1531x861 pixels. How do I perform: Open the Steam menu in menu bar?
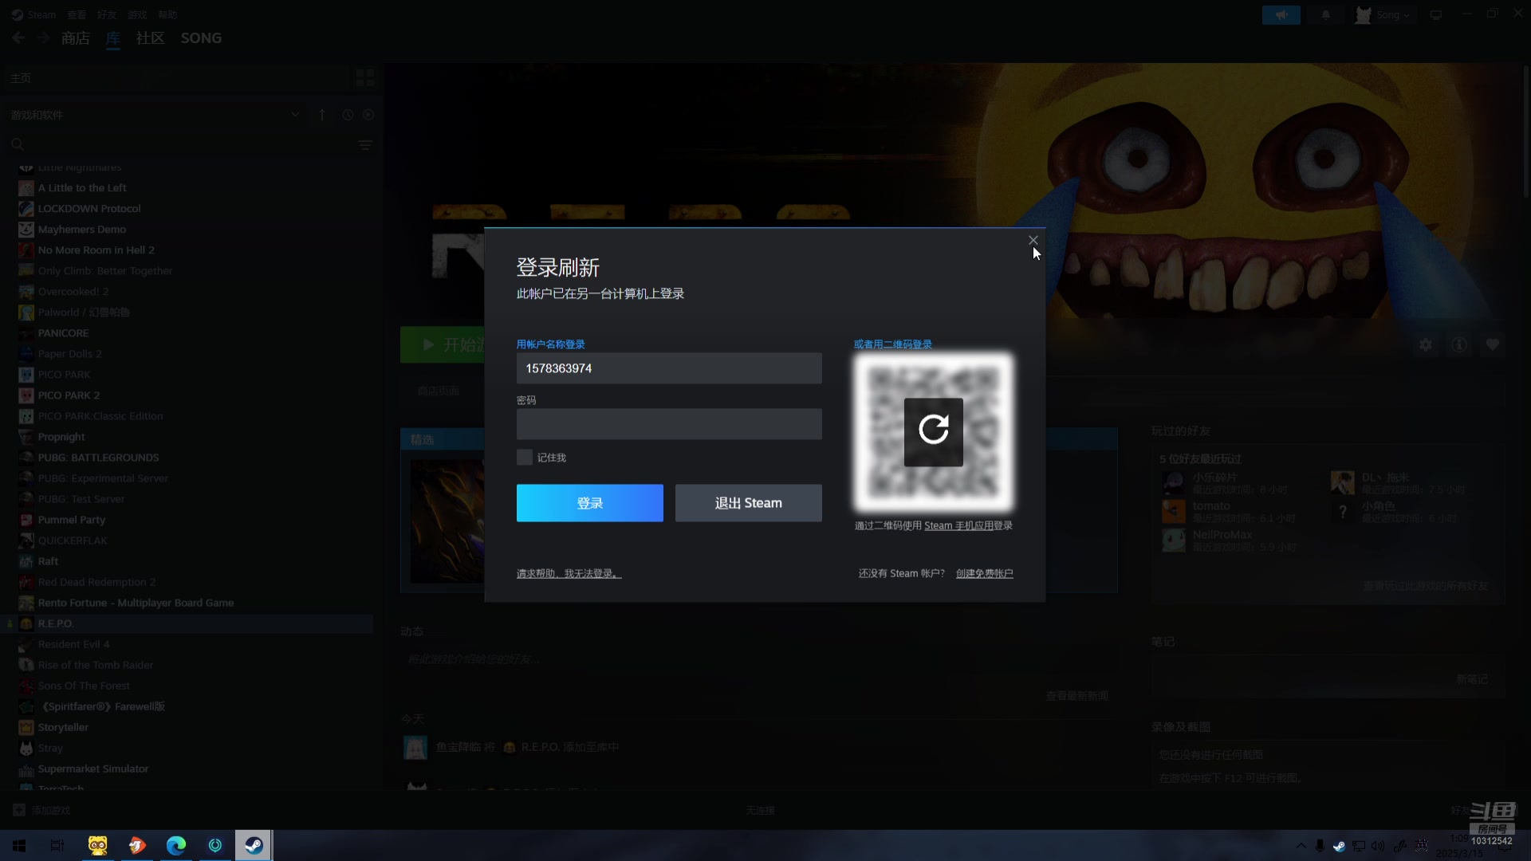pyautogui.click(x=41, y=14)
